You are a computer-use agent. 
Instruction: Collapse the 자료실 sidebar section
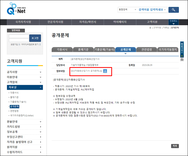click(x=25, y=87)
